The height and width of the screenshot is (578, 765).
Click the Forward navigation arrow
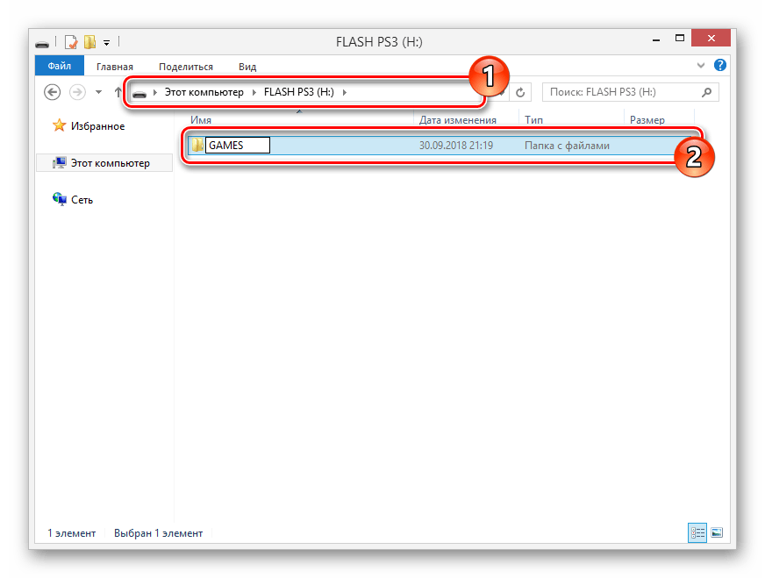pos(76,92)
